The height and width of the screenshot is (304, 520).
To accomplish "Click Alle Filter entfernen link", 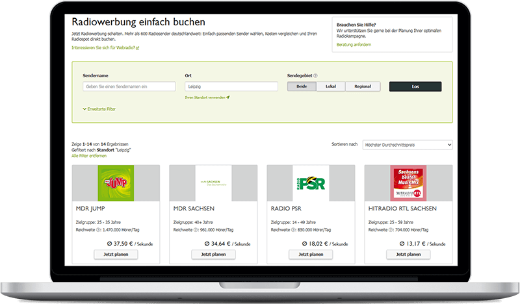I will (x=89, y=156).
